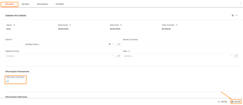Viewport: 243px width, 105px height.
Task: Open the three-dot menu at top right
Action: click(241, 3)
